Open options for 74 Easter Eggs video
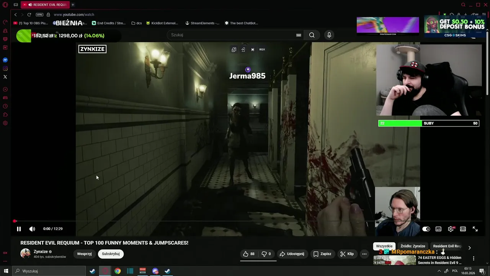Viewport: 490px width, 276px height. (474, 258)
